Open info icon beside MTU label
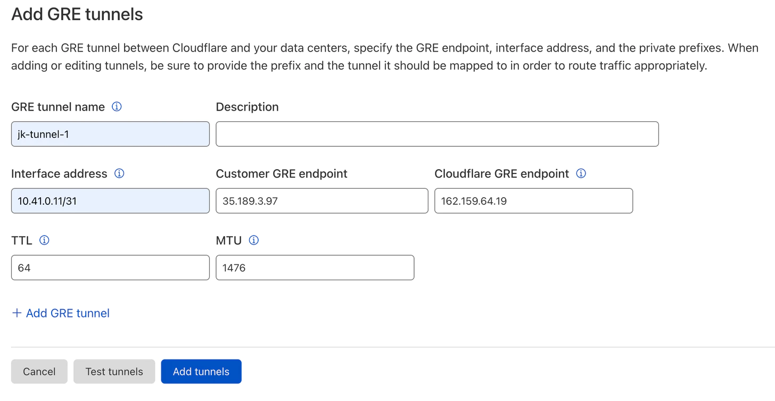Viewport: 775px width, 401px height. (x=254, y=240)
